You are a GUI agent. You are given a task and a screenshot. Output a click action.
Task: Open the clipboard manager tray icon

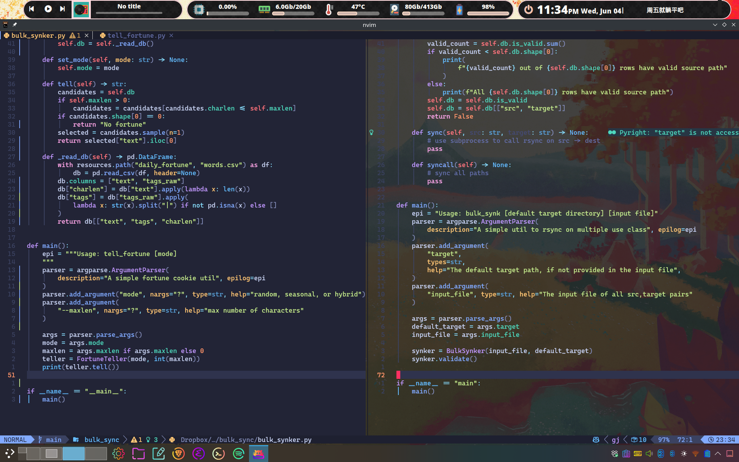pos(626,454)
